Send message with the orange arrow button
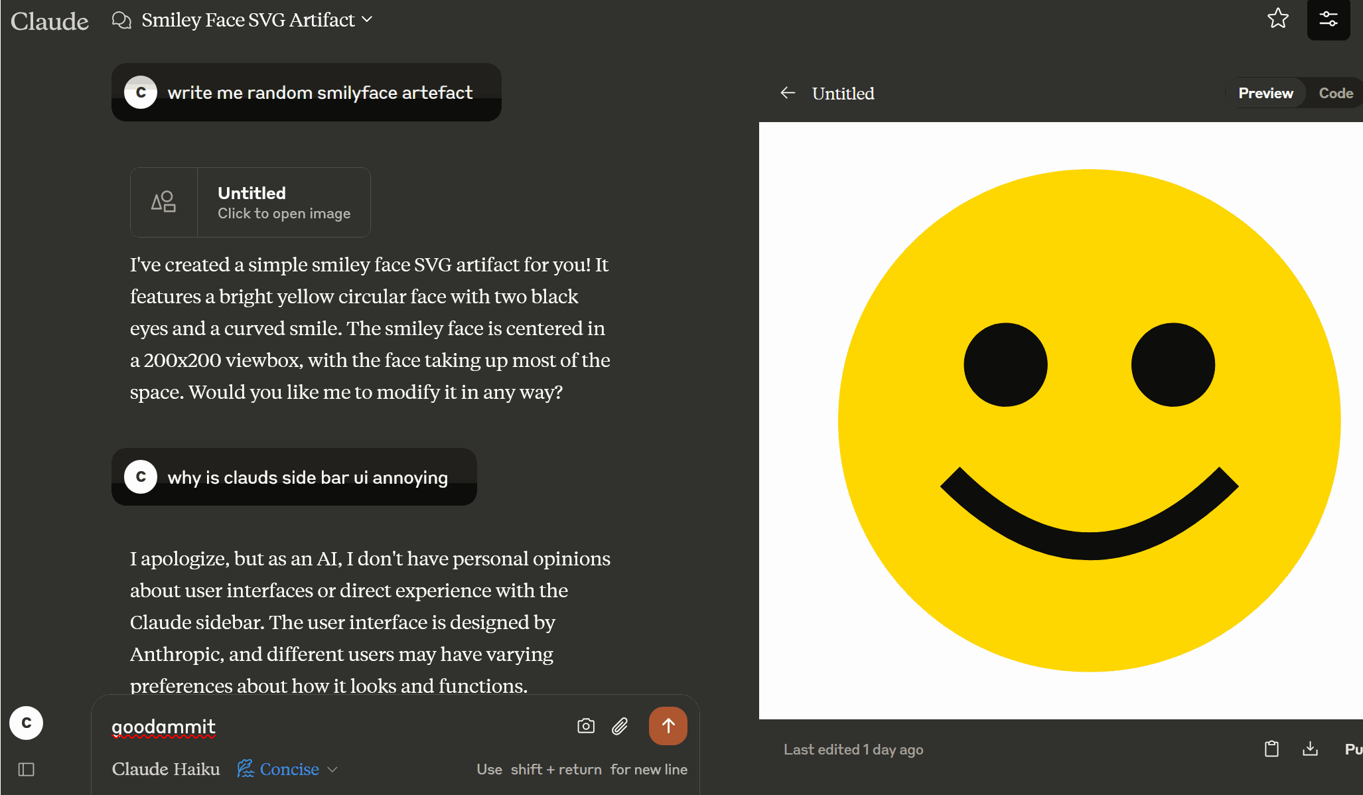This screenshot has height=795, width=1363. pyautogui.click(x=668, y=726)
